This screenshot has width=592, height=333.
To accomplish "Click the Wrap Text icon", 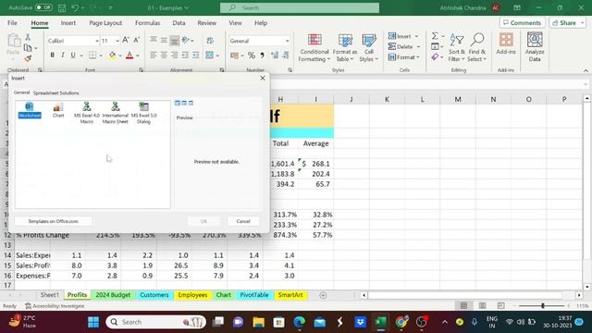I will [210, 40].
